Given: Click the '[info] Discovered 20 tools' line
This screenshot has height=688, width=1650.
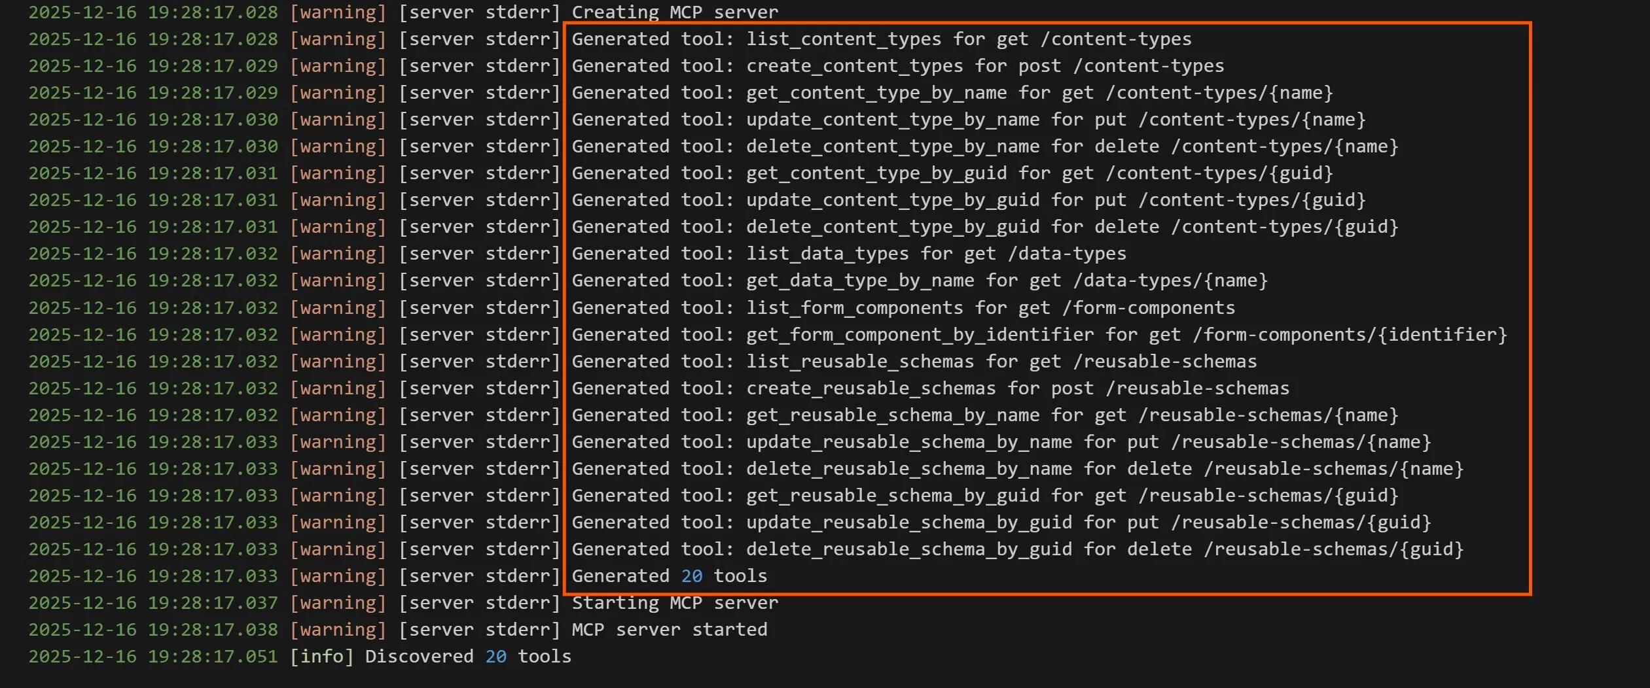Looking at the screenshot, I should click(431, 657).
